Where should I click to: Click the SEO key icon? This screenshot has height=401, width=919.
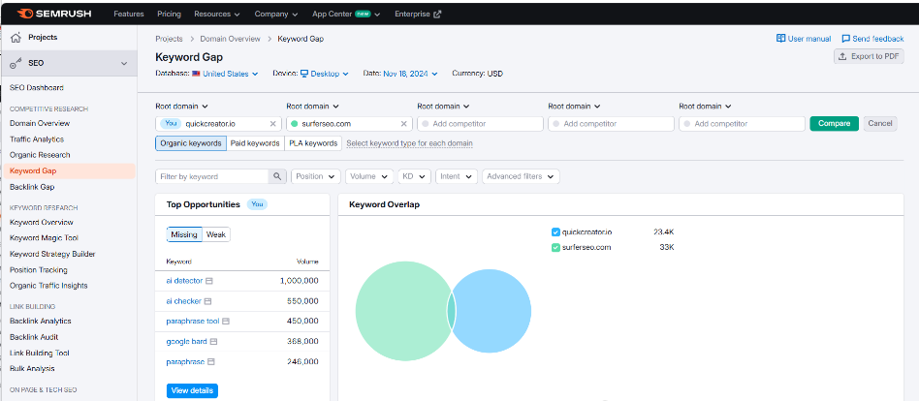click(x=16, y=63)
